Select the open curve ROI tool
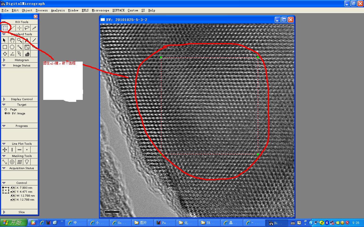The height and width of the screenshot is (227, 364). (34, 28)
